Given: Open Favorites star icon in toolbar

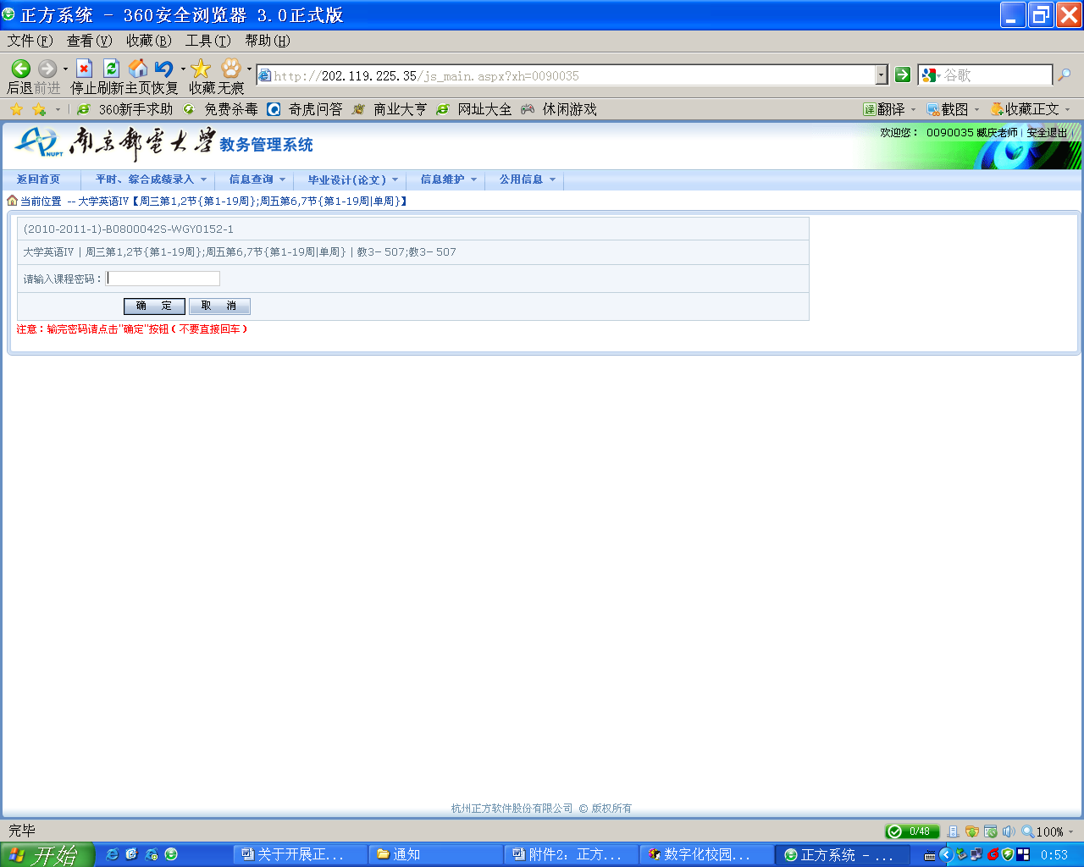Looking at the screenshot, I should click(x=201, y=69).
